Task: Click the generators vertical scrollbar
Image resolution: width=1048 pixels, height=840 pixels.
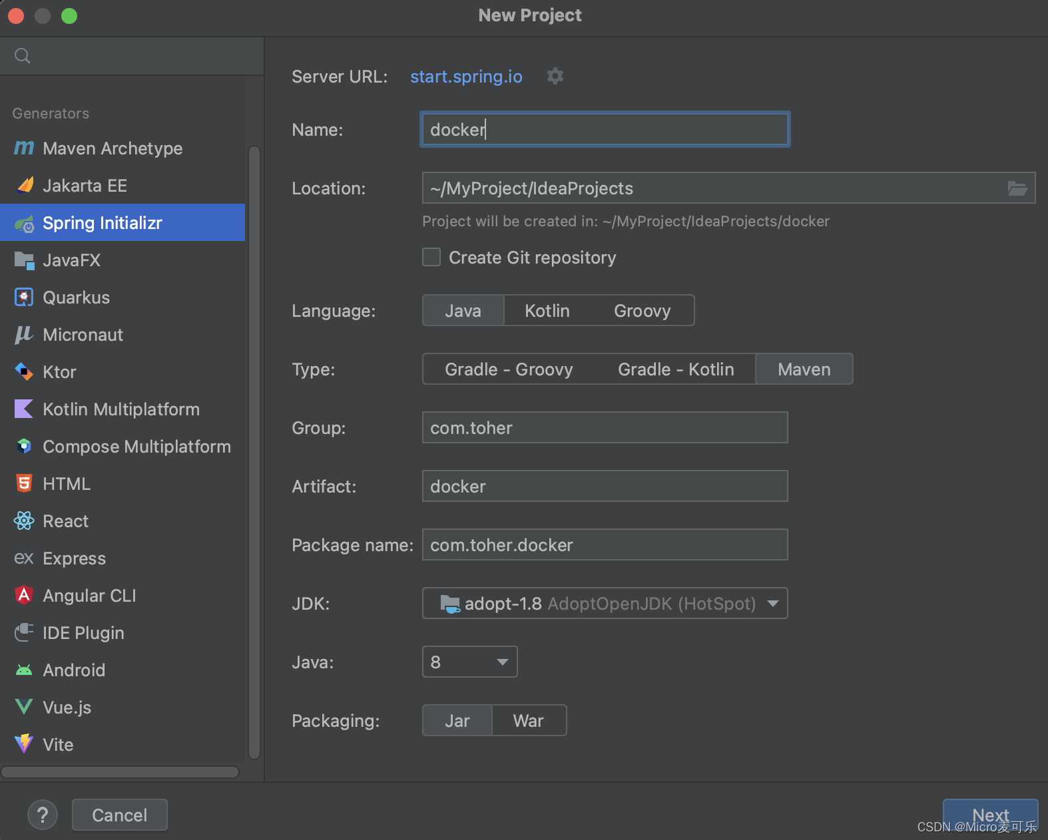Action: coord(254,453)
